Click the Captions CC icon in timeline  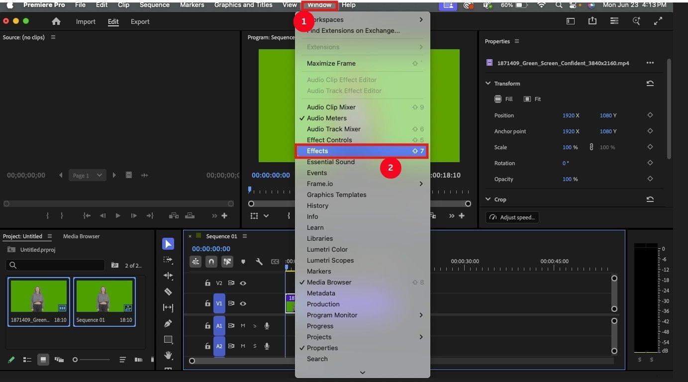pyautogui.click(x=275, y=262)
